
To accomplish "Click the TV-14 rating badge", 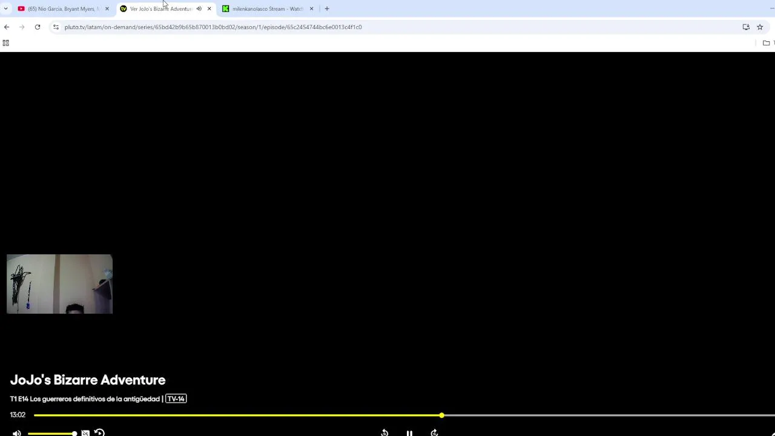I will click(176, 398).
